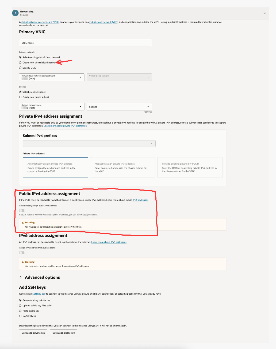Open Subnet IPv4 prefixes dropdown
The image size is (276, 349).
click(x=89, y=143)
